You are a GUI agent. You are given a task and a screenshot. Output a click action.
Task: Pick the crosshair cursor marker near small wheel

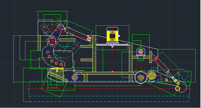(74, 70)
